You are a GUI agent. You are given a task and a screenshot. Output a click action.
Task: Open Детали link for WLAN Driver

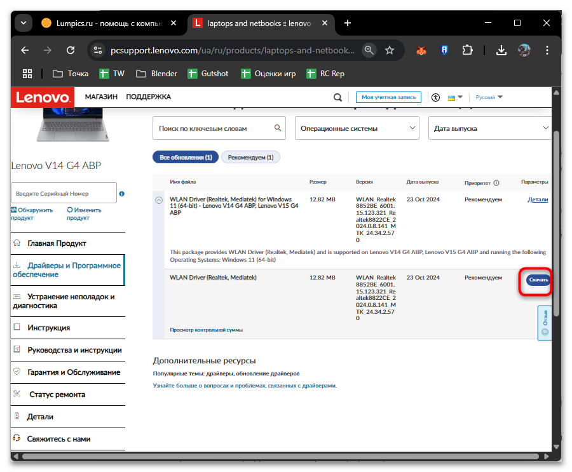point(538,199)
